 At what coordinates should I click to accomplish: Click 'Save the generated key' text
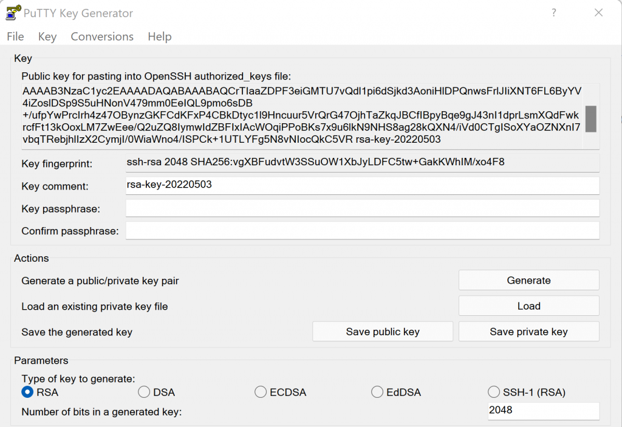(x=77, y=332)
